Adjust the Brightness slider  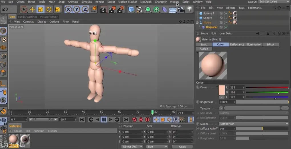(x=262, y=102)
